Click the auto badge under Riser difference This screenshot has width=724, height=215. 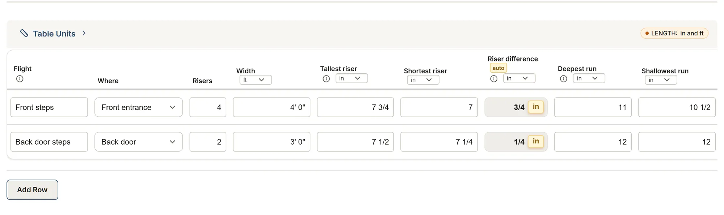pyautogui.click(x=498, y=68)
